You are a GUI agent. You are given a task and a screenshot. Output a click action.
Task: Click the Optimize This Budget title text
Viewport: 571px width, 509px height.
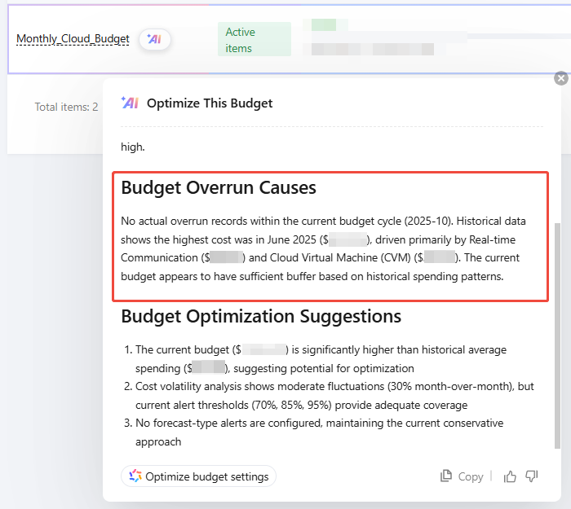[x=210, y=103]
